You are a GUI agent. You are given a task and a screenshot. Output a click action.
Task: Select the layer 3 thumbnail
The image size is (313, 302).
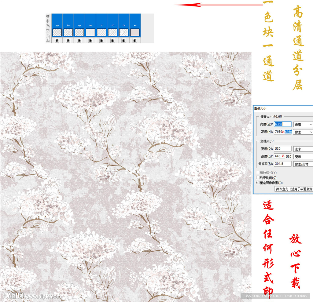112,32
